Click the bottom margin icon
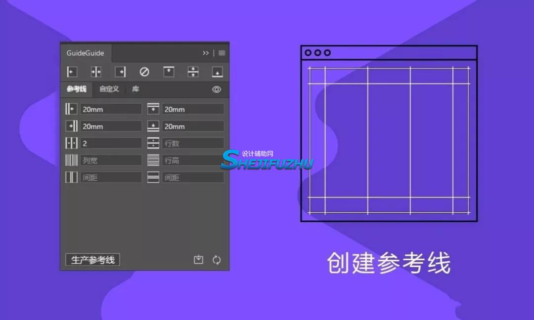 pyautogui.click(x=153, y=126)
